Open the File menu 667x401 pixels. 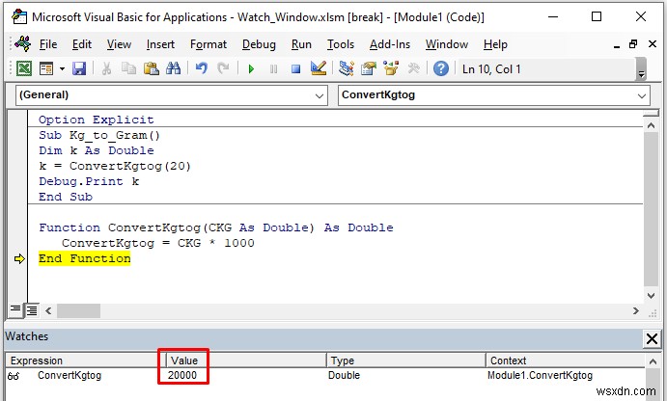[48, 44]
